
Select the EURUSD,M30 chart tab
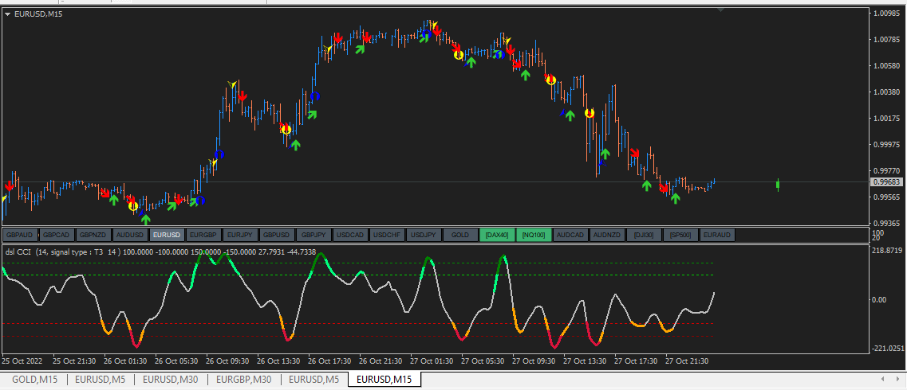(171, 379)
